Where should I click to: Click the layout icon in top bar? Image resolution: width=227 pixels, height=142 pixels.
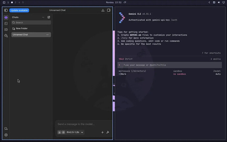click(x=4, y=2)
